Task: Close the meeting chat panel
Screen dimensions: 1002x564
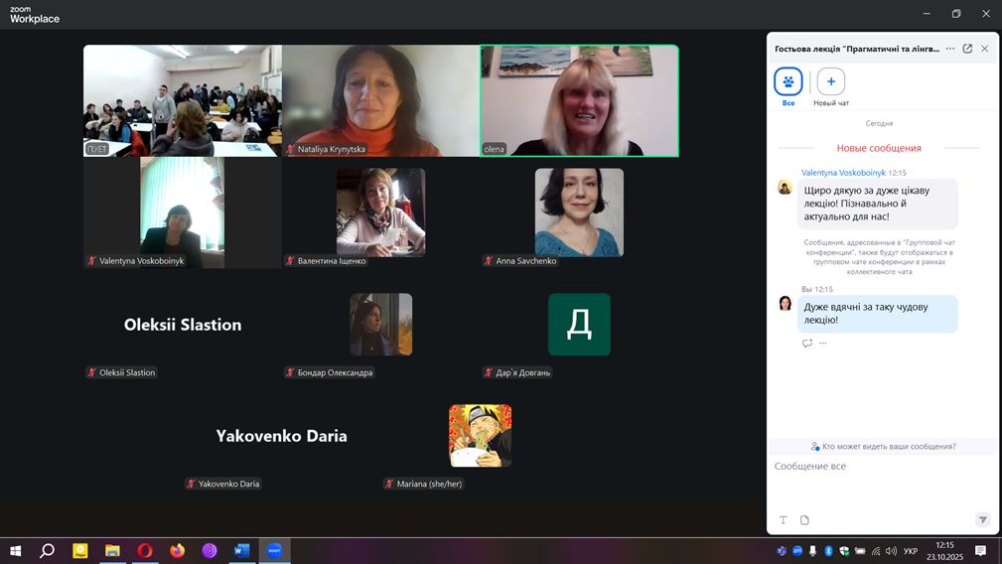Action: click(984, 48)
